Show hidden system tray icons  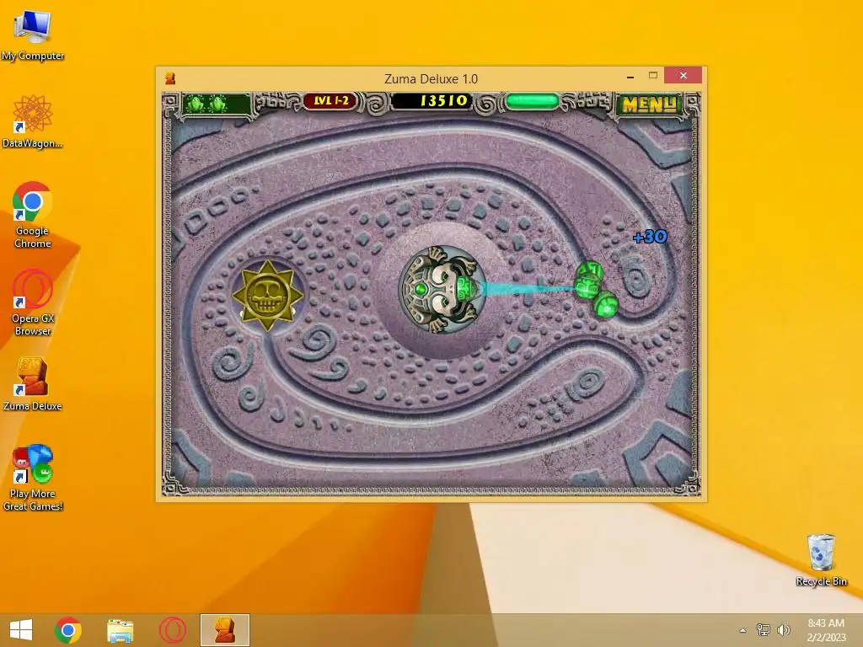pos(743,630)
